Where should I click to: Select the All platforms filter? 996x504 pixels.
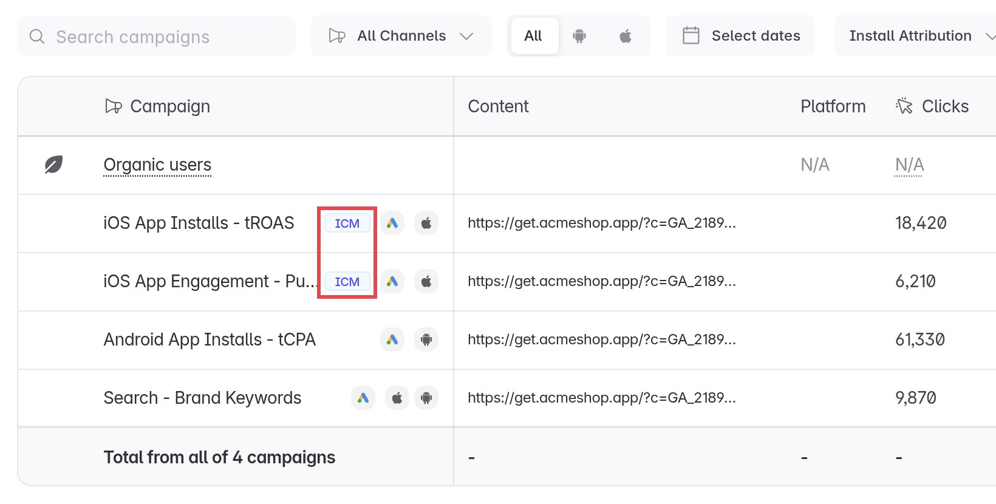tap(533, 36)
